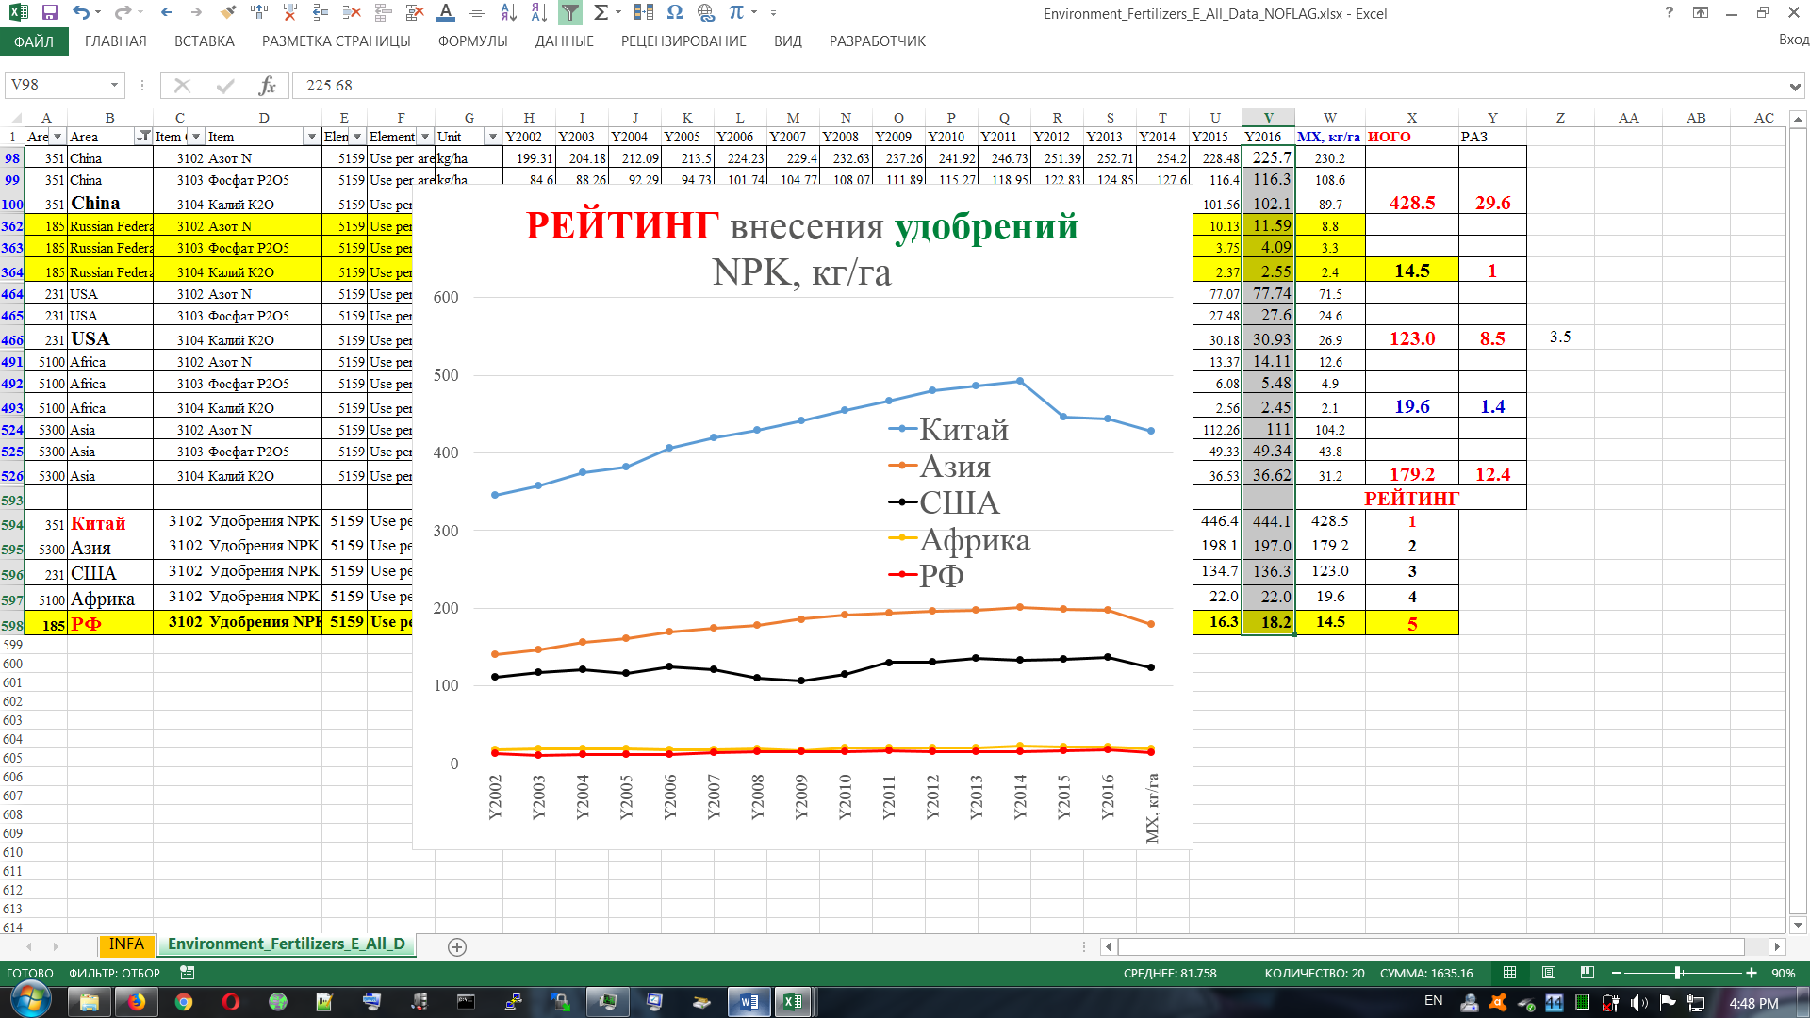This screenshot has height=1018, width=1810.
Task: Switch to Page Layout view in status bar
Action: pyautogui.click(x=1549, y=973)
